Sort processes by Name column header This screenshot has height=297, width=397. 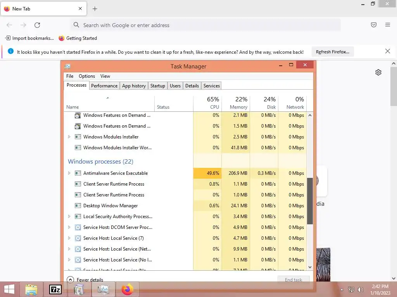[x=109, y=103]
